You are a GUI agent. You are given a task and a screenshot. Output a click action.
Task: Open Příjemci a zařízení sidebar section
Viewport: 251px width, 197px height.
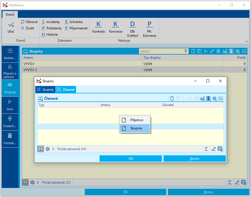[10, 71]
